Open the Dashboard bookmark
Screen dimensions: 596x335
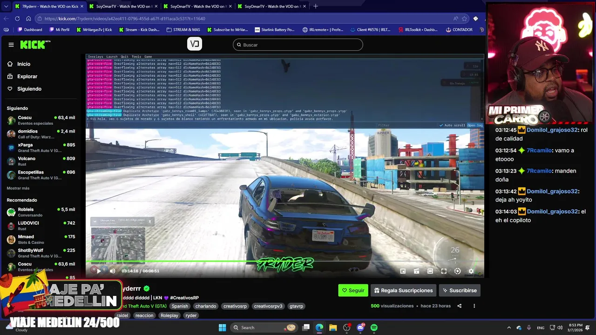click(29, 30)
